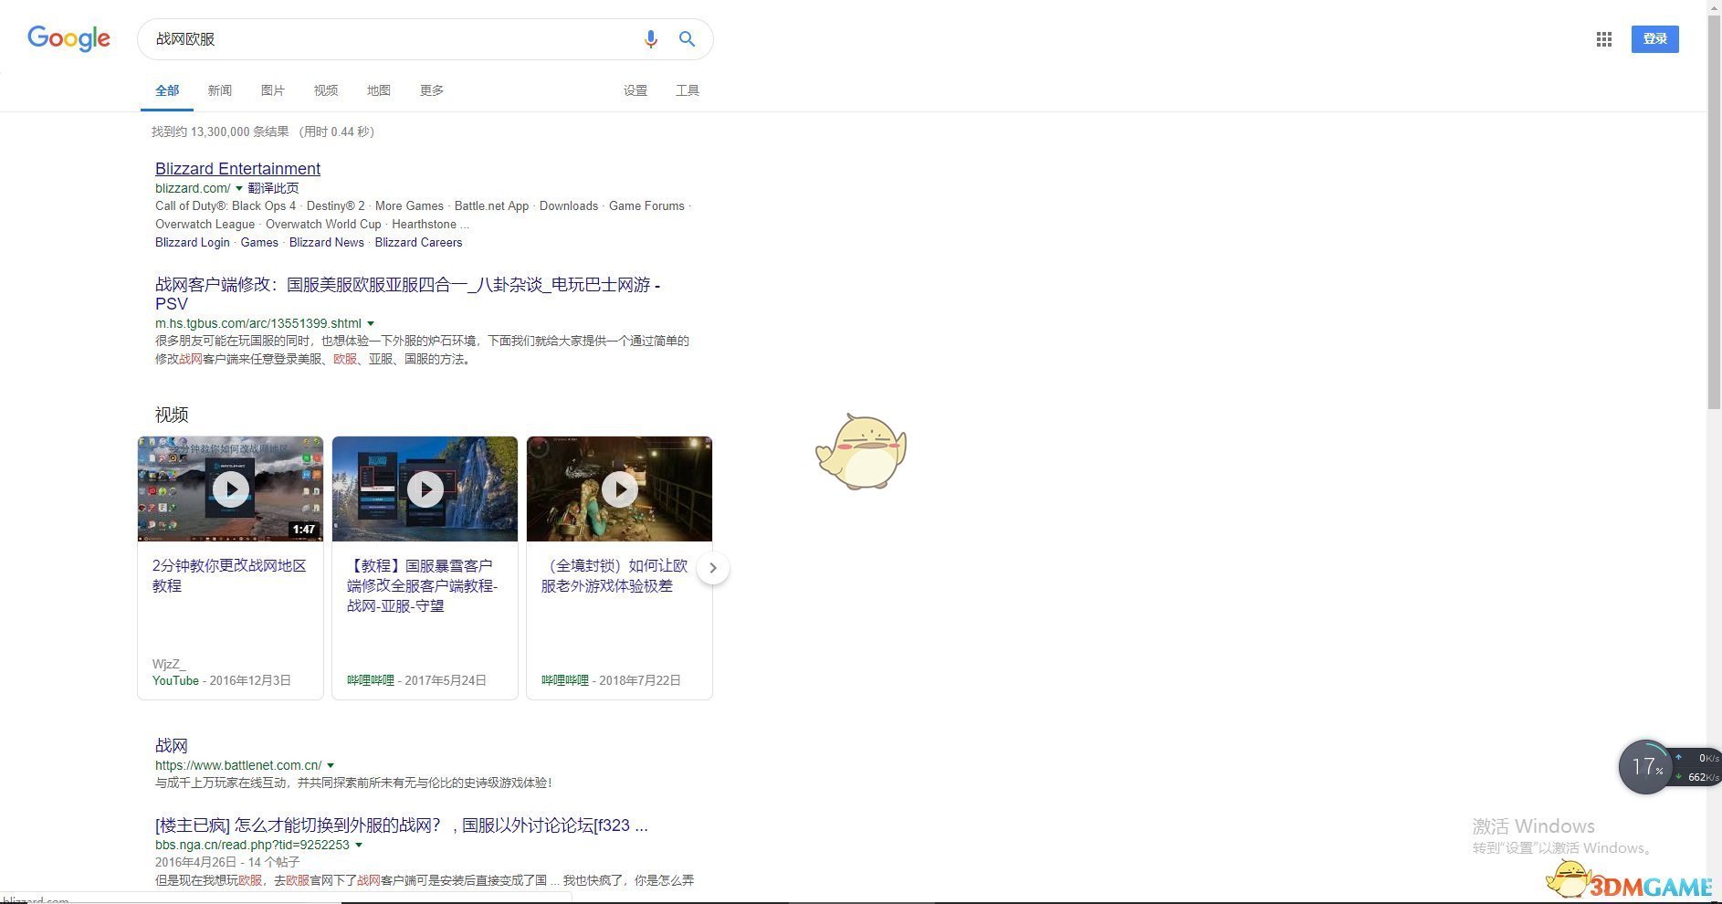Open the Blizzard Careers sitelink

[x=418, y=242]
